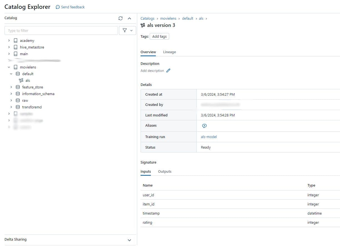340x247 pixels.
Task: Refresh the catalog tree
Action: point(121,18)
